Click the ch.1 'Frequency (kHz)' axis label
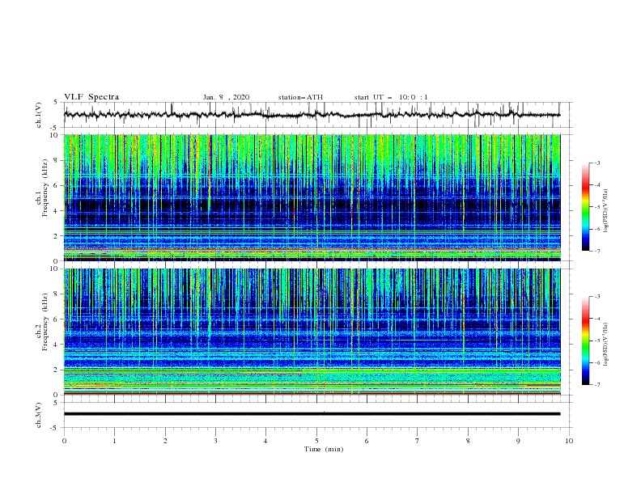Viewport: 641px width, 495px height. coord(45,188)
